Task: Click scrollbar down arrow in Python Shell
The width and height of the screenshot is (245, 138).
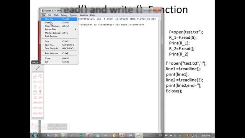Action: [x=160, y=131]
